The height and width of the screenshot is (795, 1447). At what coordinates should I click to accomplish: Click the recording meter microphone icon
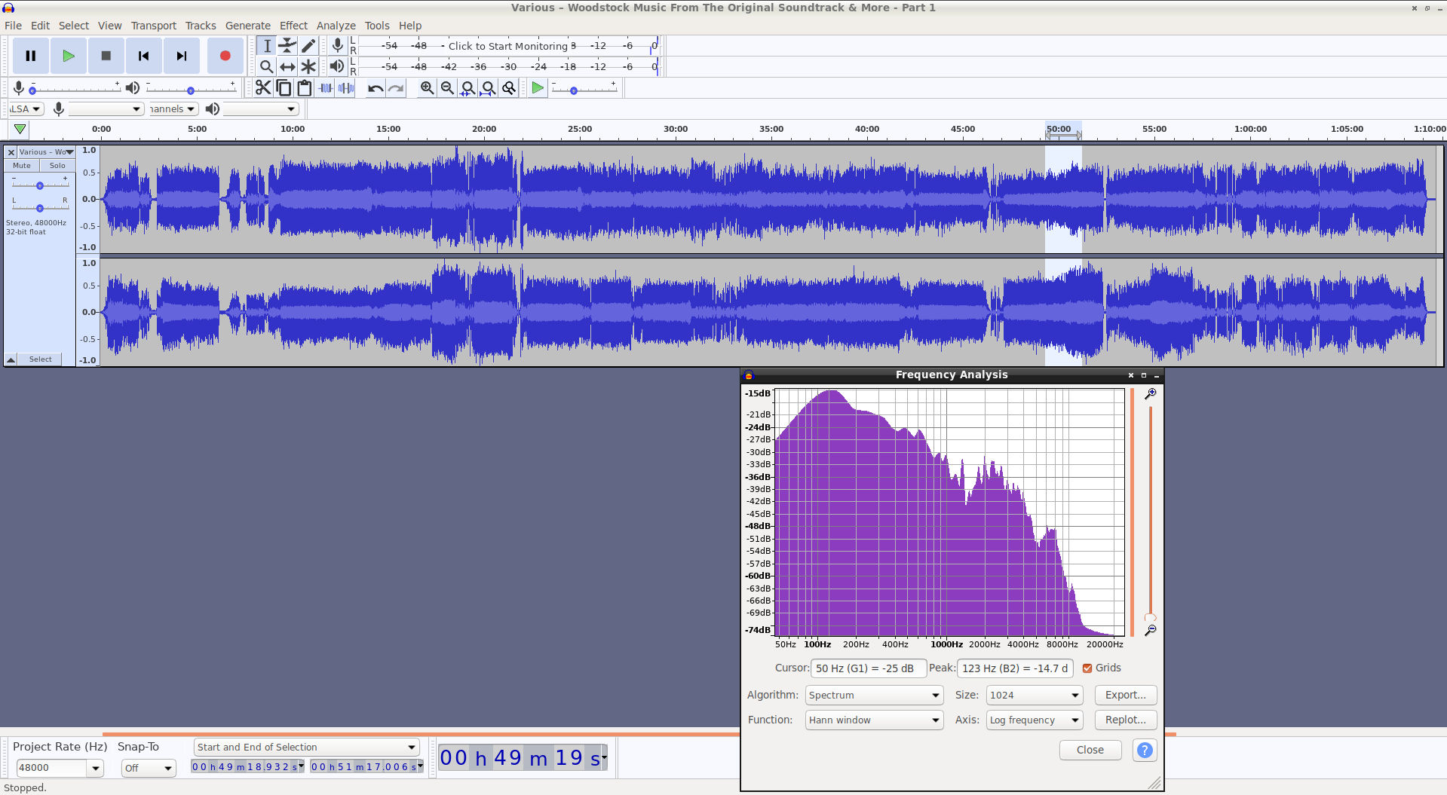pyautogui.click(x=338, y=46)
